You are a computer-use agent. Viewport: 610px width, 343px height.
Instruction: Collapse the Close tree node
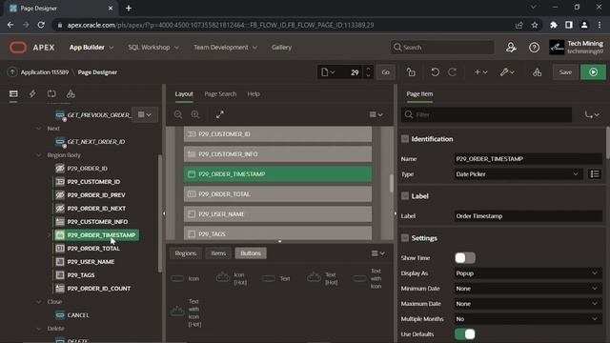(x=38, y=302)
